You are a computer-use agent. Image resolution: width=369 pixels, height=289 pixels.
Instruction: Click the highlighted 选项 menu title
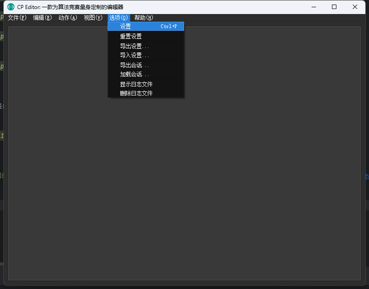coord(118,18)
